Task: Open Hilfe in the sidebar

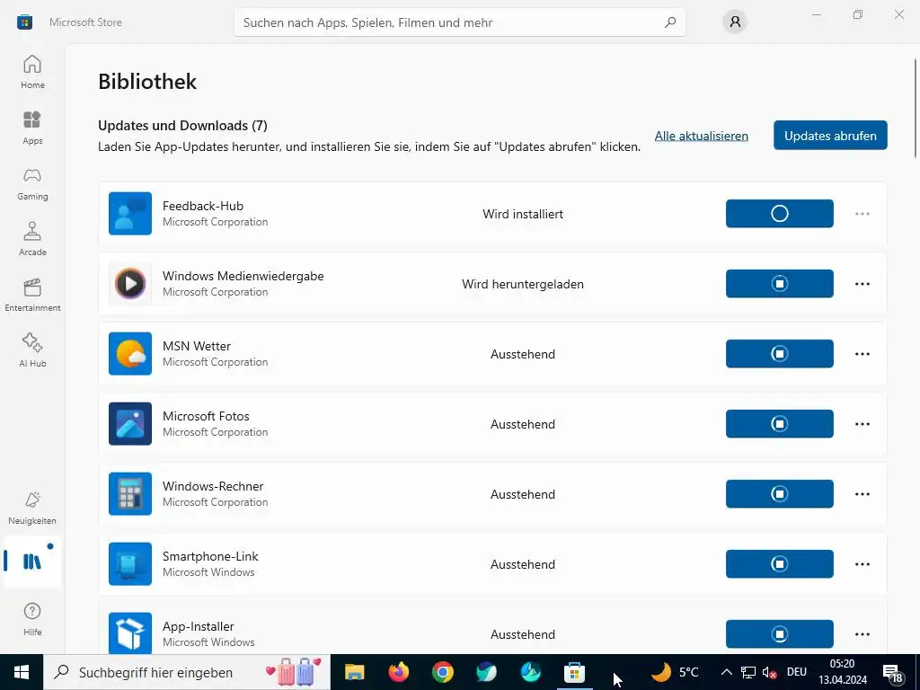Action: click(32, 619)
